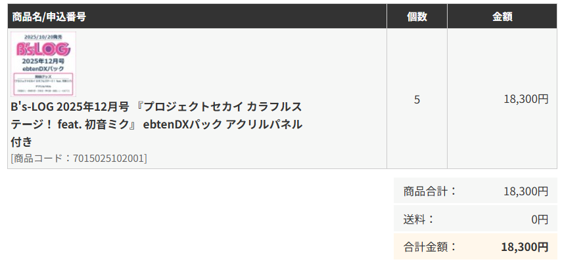Click the 18,300円 price in the product row
This screenshot has width=562, height=268.
pyautogui.click(x=526, y=100)
